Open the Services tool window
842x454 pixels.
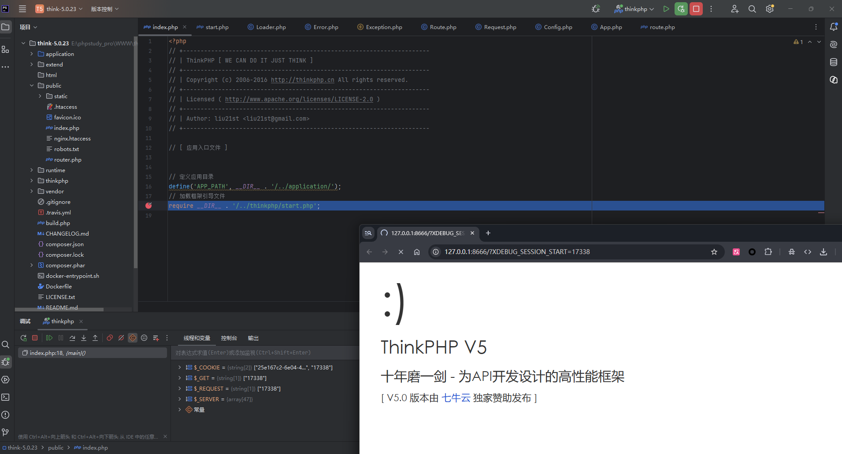click(x=5, y=380)
